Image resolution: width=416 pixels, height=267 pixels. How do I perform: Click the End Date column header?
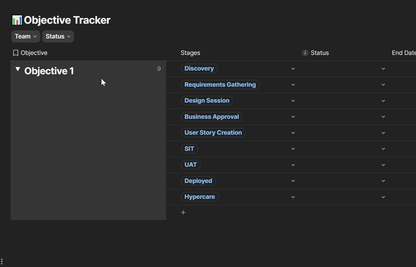[x=403, y=53]
